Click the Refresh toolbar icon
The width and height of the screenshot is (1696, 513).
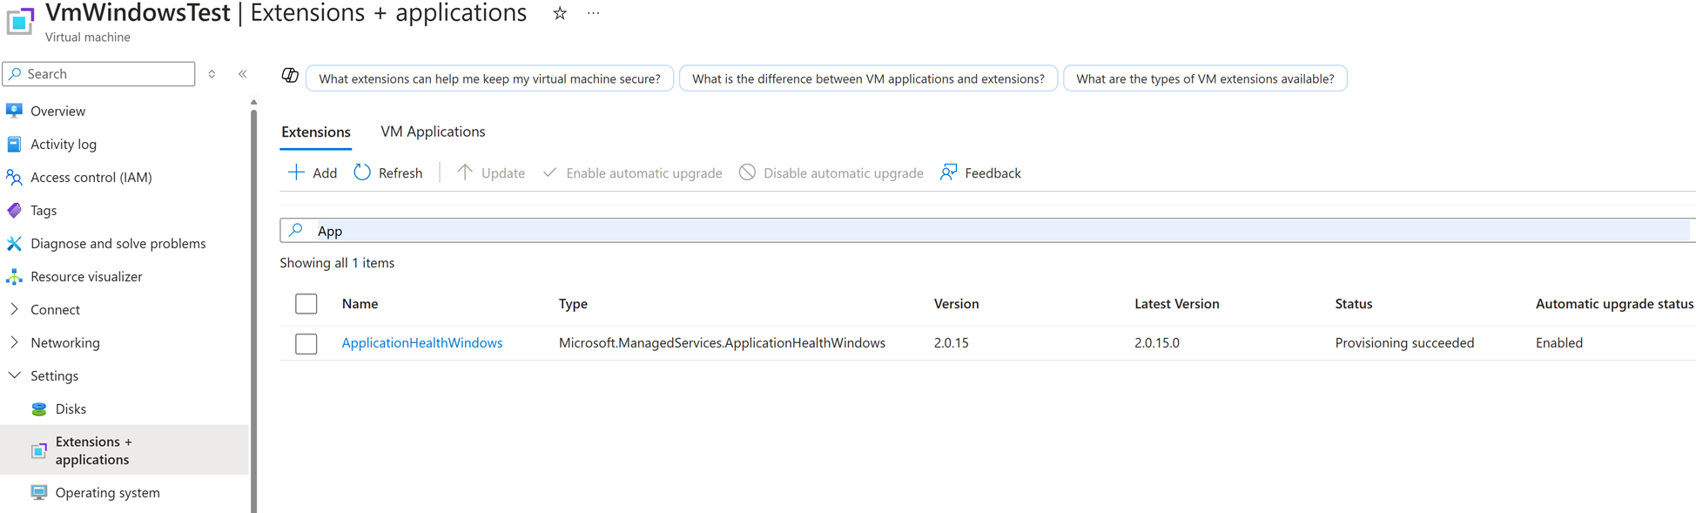pos(362,172)
